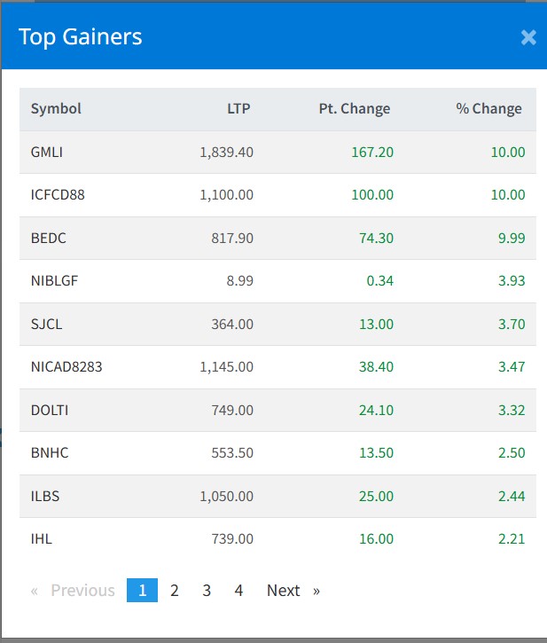Open page 3 of the list
The image size is (547, 643).
pyautogui.click(x=207, y=591)
